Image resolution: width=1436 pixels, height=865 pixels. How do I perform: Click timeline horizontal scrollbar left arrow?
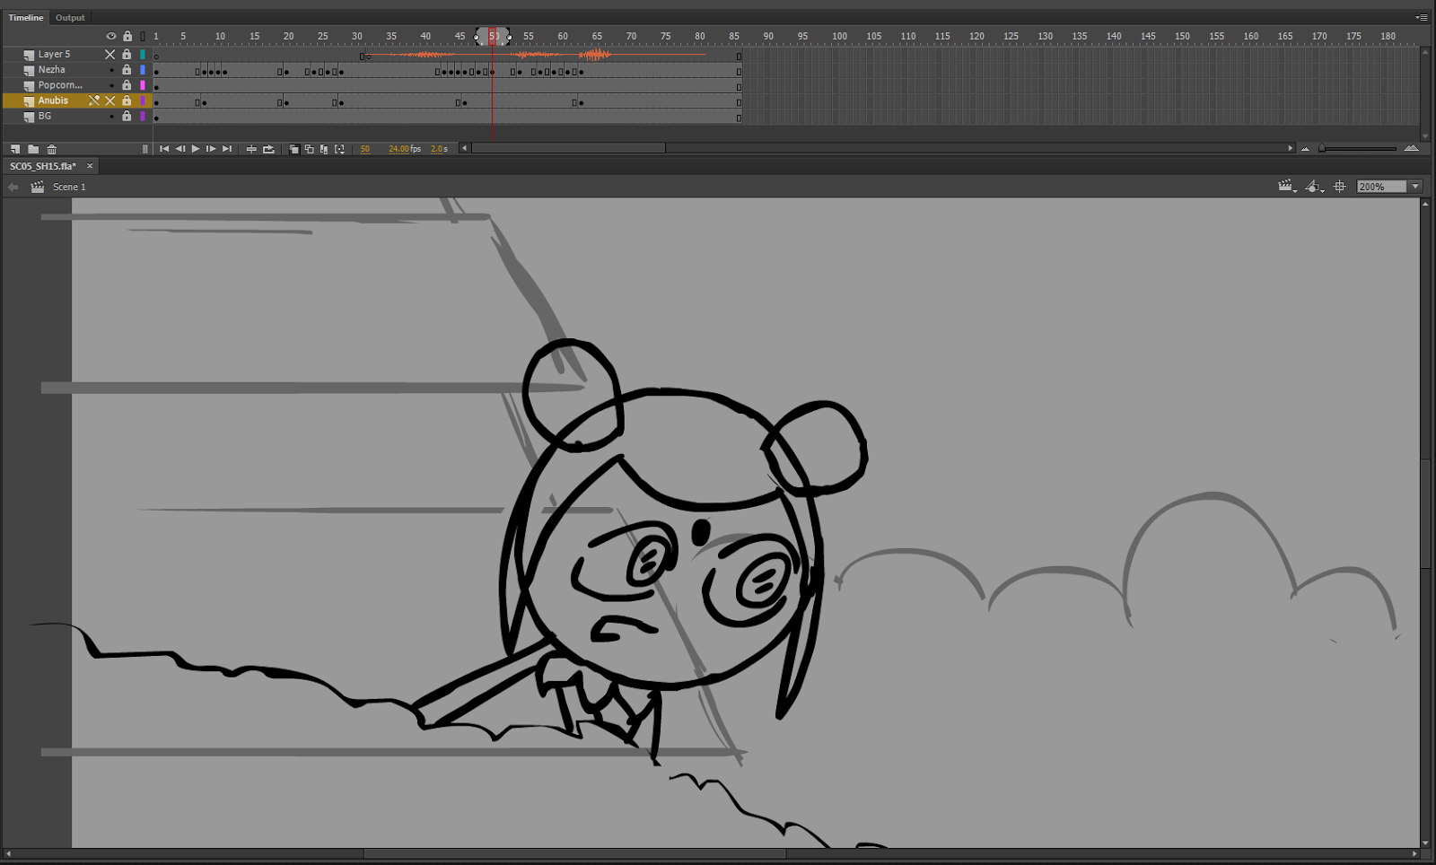[x=465, y=148]
